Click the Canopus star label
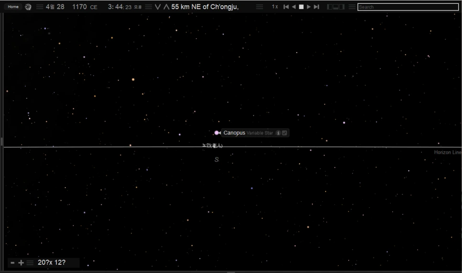The width and height of the screenshot is (462, 273). [x=234, y=133]
